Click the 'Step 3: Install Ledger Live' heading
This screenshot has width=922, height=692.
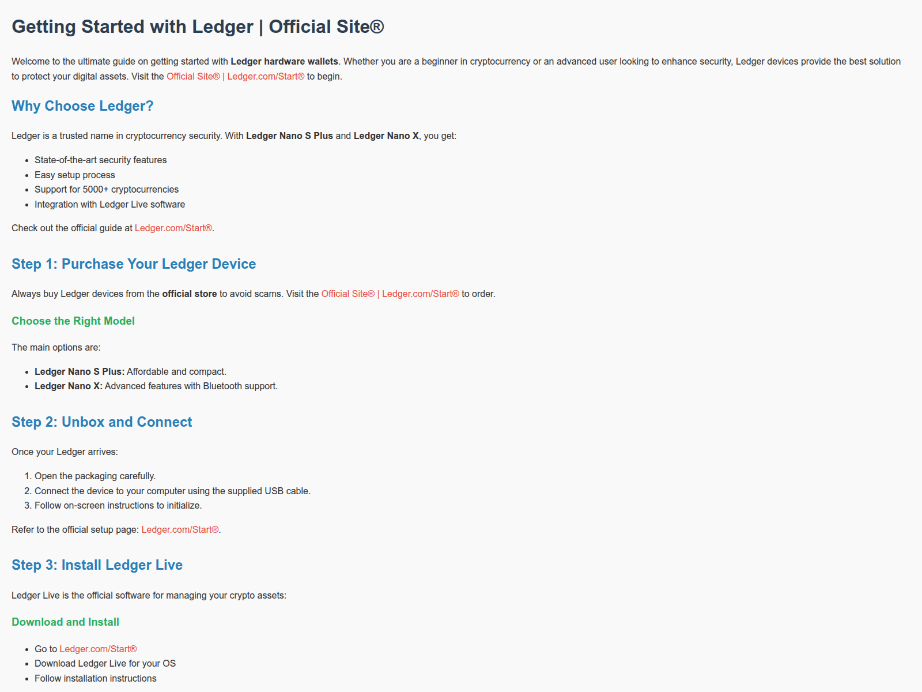pyautogui.click(x=97, y=565)
